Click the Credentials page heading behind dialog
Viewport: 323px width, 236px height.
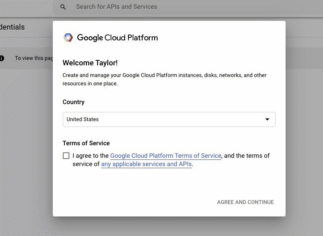coord(12,27)
